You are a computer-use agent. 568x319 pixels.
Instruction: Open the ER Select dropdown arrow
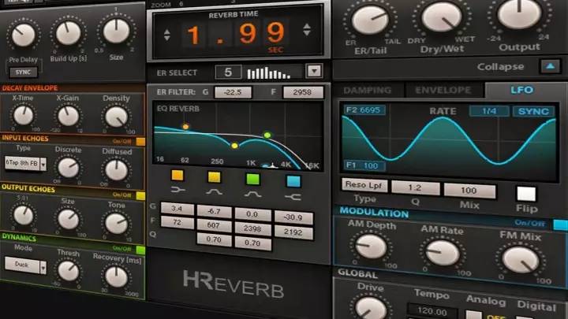pyautogui.click(x=315, y=72)
